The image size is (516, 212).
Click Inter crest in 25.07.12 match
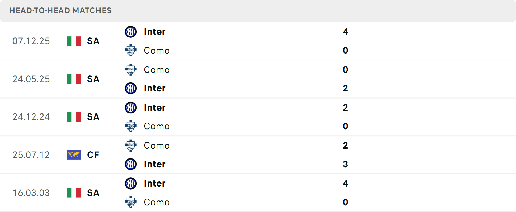(131, 164)
